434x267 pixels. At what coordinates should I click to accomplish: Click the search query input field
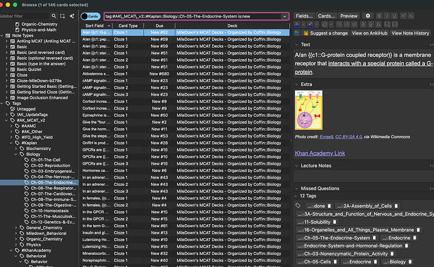tap(193, 16)
